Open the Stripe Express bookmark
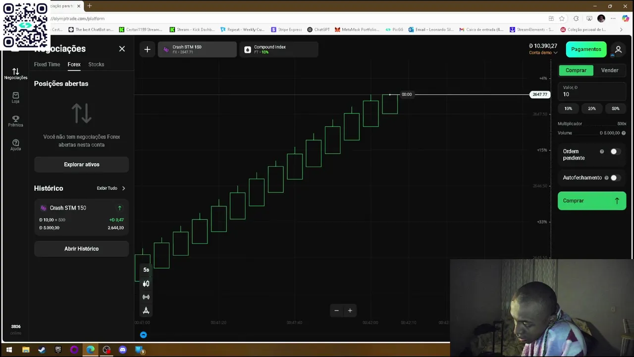This screenshot has width=634, height=357. (286, 29)
